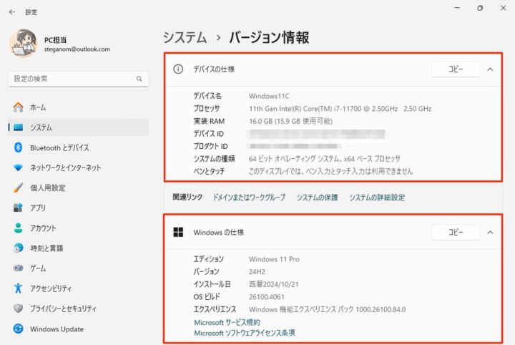
Task: Open 個人用設定 category
Action: click(78, 188)
